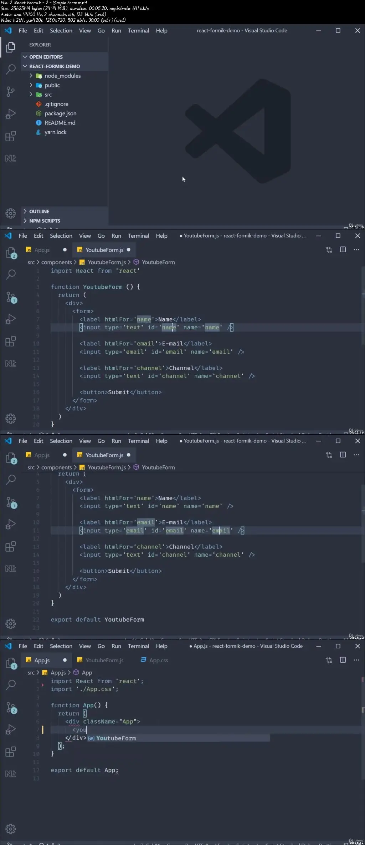The width and height of the screenshot is (365, 845).
Task: Expand the OUTLINE section
Action: tap(25, 211)
